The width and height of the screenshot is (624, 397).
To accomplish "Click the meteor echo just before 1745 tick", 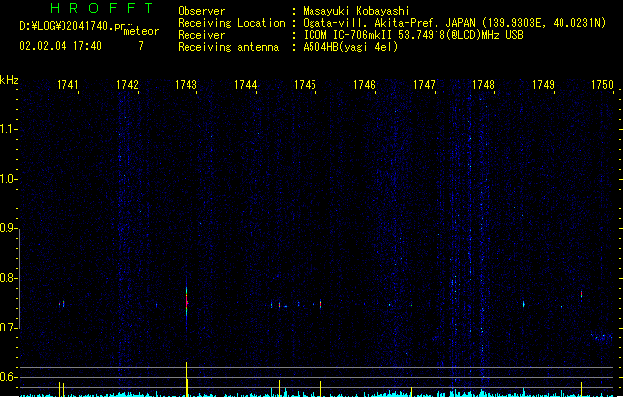I will pyautogui.click(x=320, y=304).
